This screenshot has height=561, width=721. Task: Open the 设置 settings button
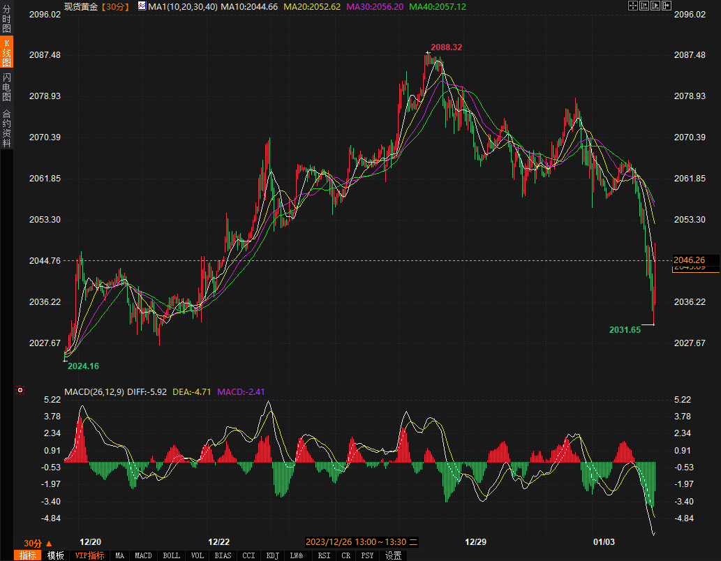click(394, 555)
